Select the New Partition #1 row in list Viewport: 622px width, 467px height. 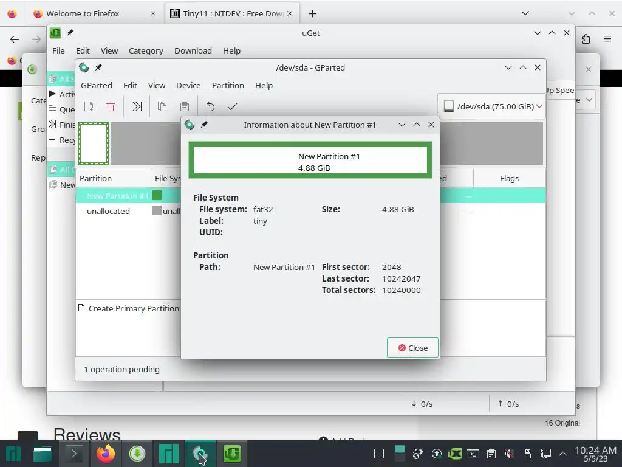click(310, 195)
